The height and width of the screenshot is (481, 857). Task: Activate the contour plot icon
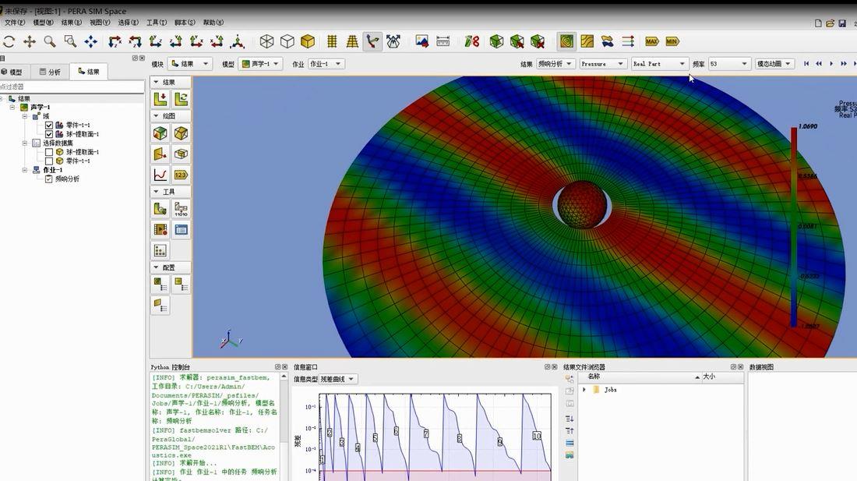567,41
